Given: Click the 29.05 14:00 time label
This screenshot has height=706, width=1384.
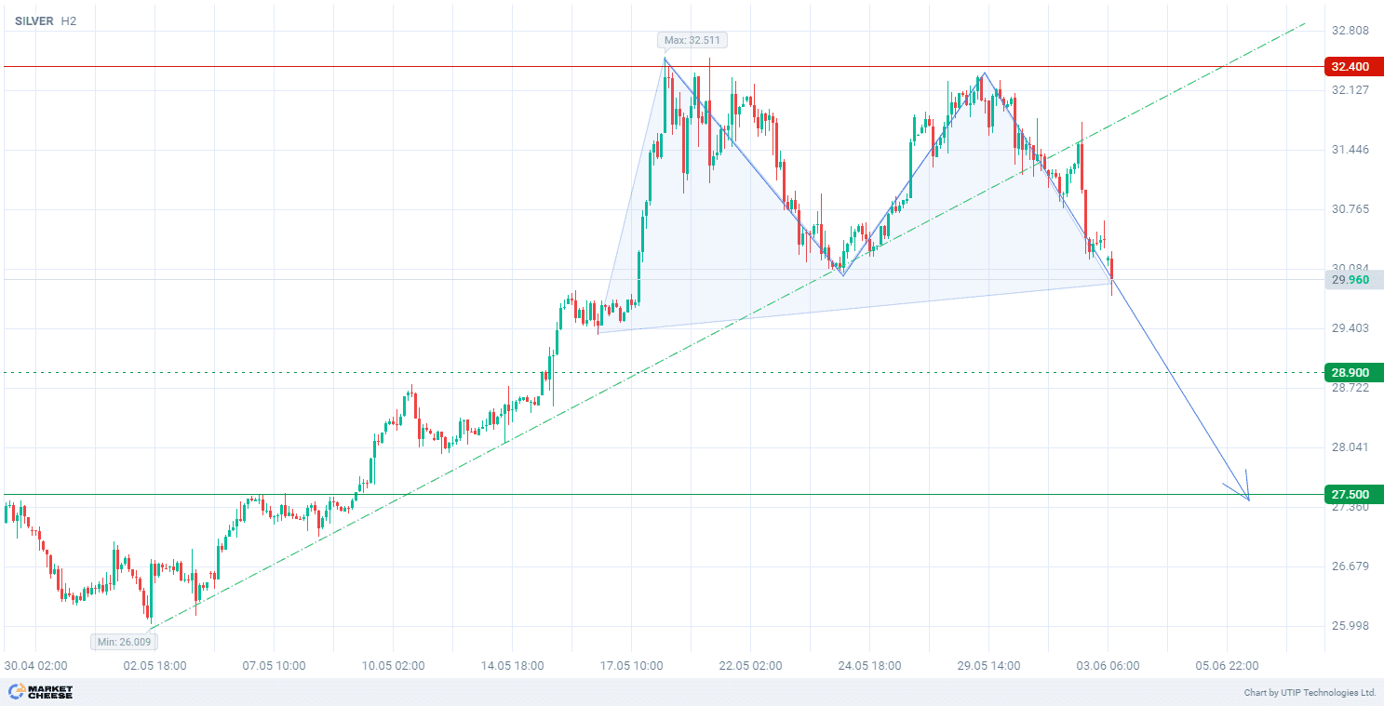Looking at the screenshot, I should 988,666.
